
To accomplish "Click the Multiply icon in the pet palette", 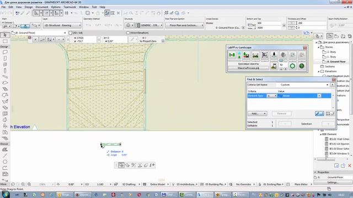I will point(146,165).
